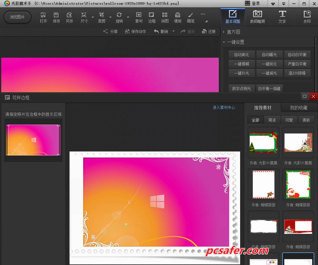Click the 另存 (Save As) icon

pyautogui.click(x=69, y=18)
